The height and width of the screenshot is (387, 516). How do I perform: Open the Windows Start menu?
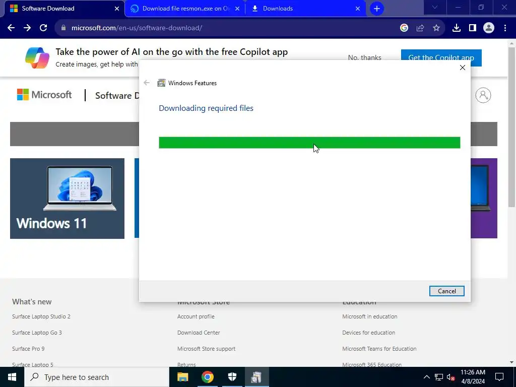tap(12, 377)
